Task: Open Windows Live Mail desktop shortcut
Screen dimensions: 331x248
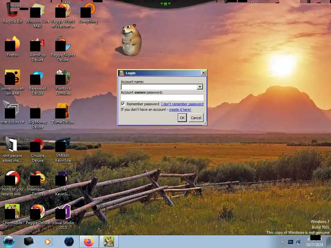Action: pos(37,15)
